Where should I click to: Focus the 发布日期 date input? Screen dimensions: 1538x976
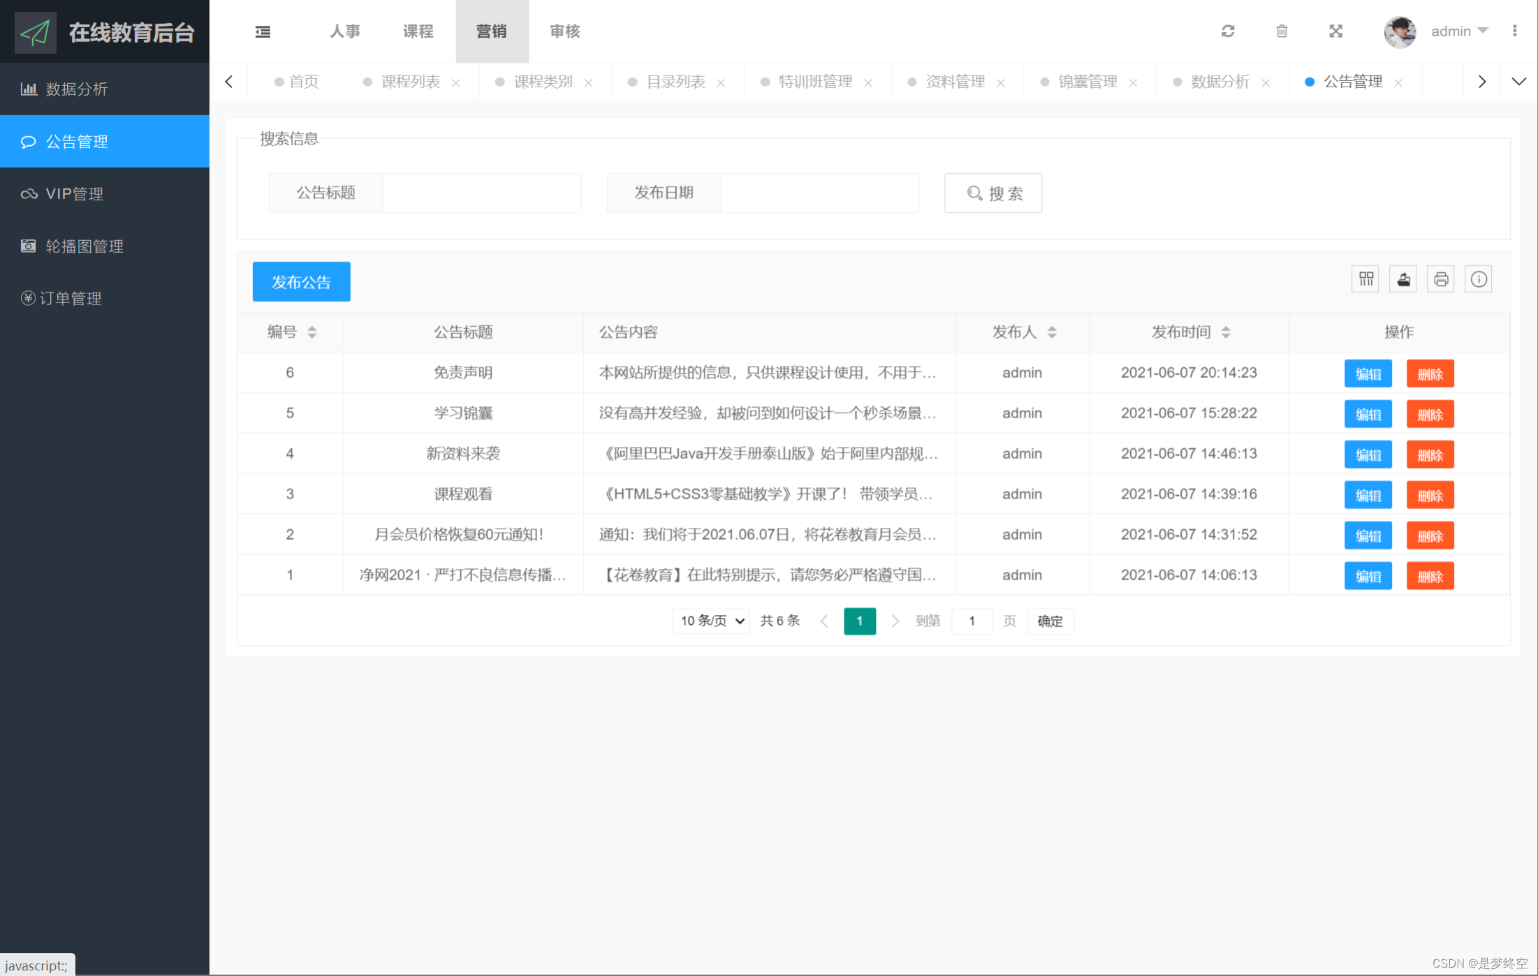click(819, 193)
